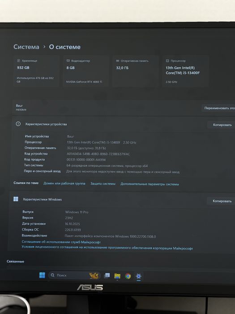
Task: Open Google Chrome from the taskbar
Action: [128, 276]
